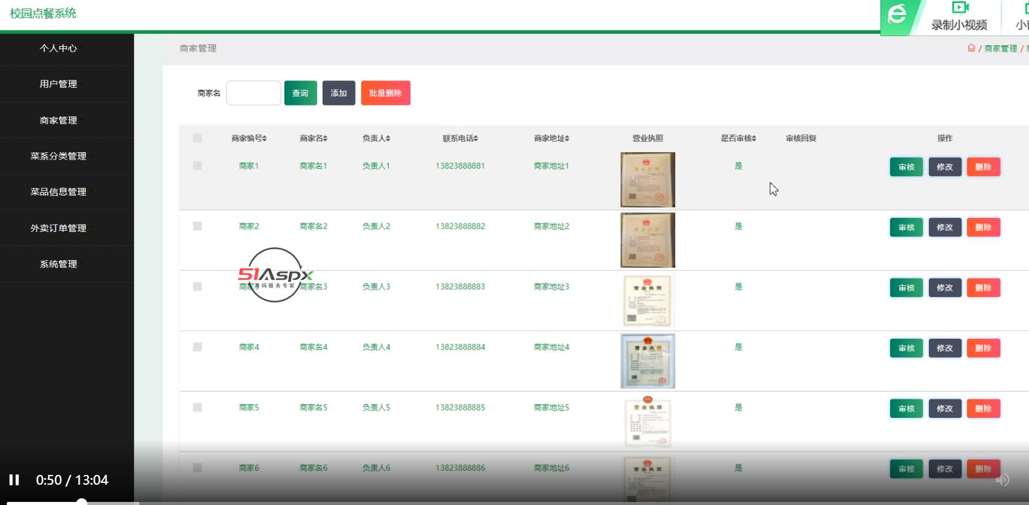Viewport: 1029px width, 505px height.
Task: Expand 系统管理 sidebar menu
Action: (x=58, y=264)
